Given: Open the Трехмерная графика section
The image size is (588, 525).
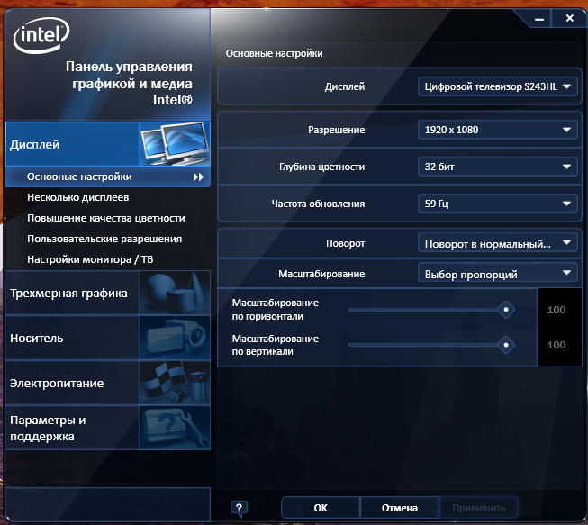Looking at the screenshot, I should click(x=108, y=293).
